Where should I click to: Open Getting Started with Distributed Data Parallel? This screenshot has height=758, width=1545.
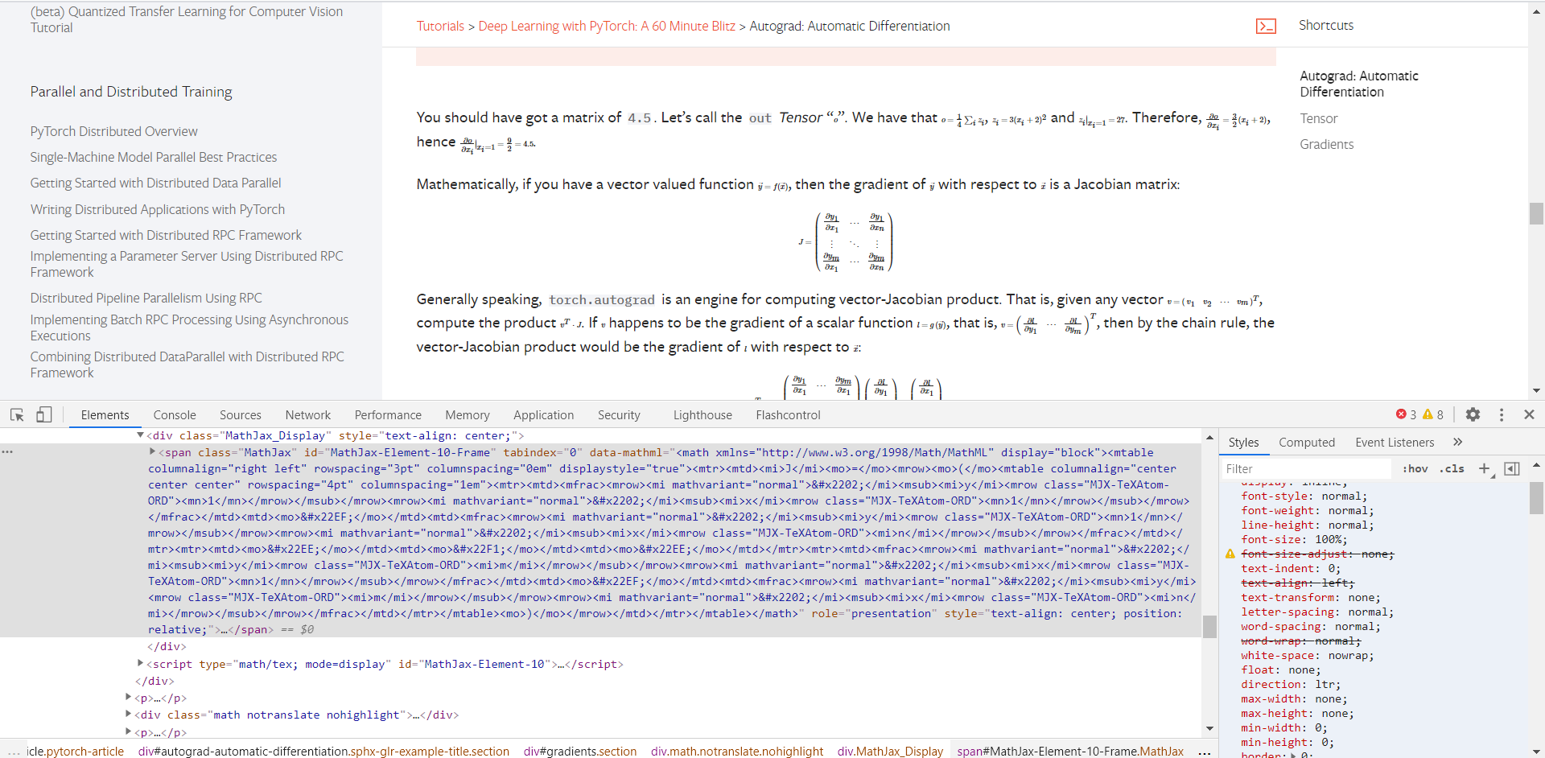coord(156,183)
